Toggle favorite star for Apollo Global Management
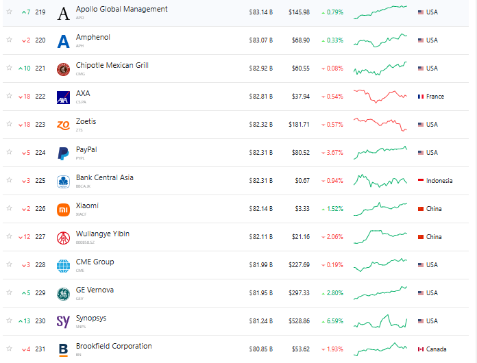The width and height of the screenshot is (477, 363). pos(10,12)
